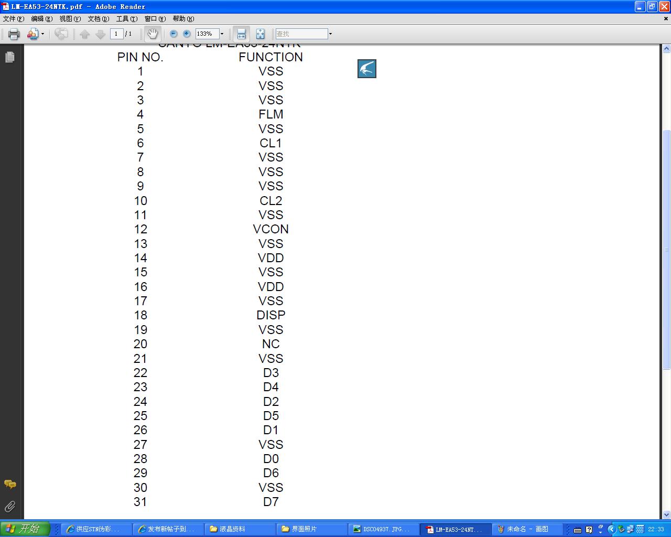Click the keyboard icon in language bar
The height and width of the screenshot is (537, 671).
(578, 530)
